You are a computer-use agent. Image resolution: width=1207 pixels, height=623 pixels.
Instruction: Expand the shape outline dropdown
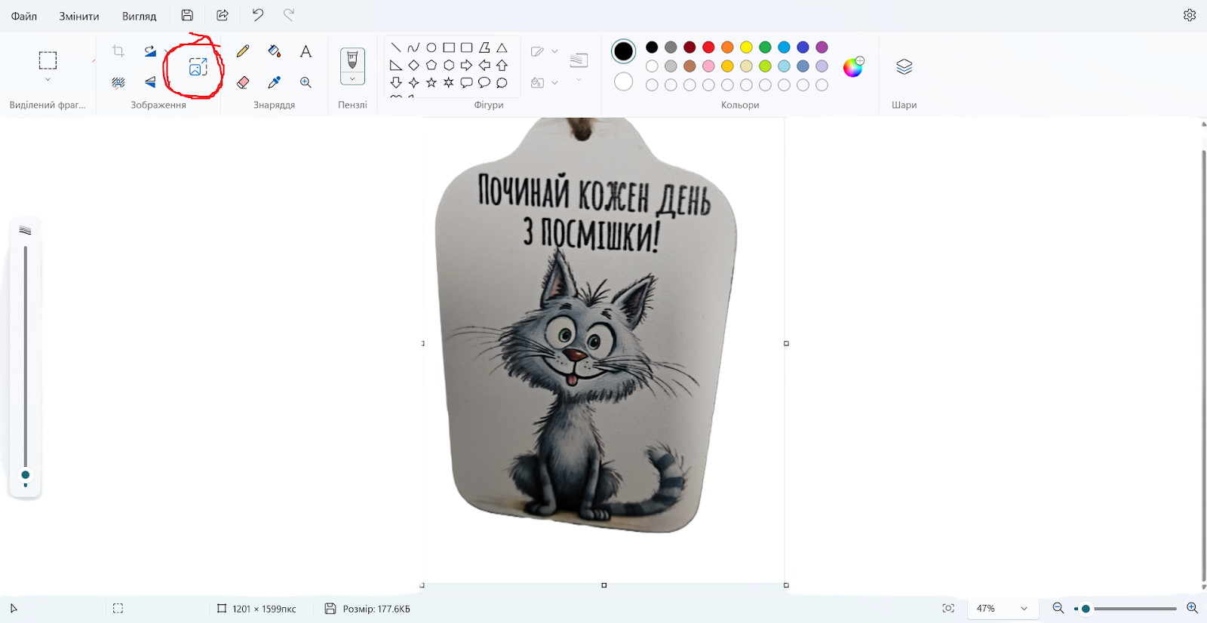[554, 51]
